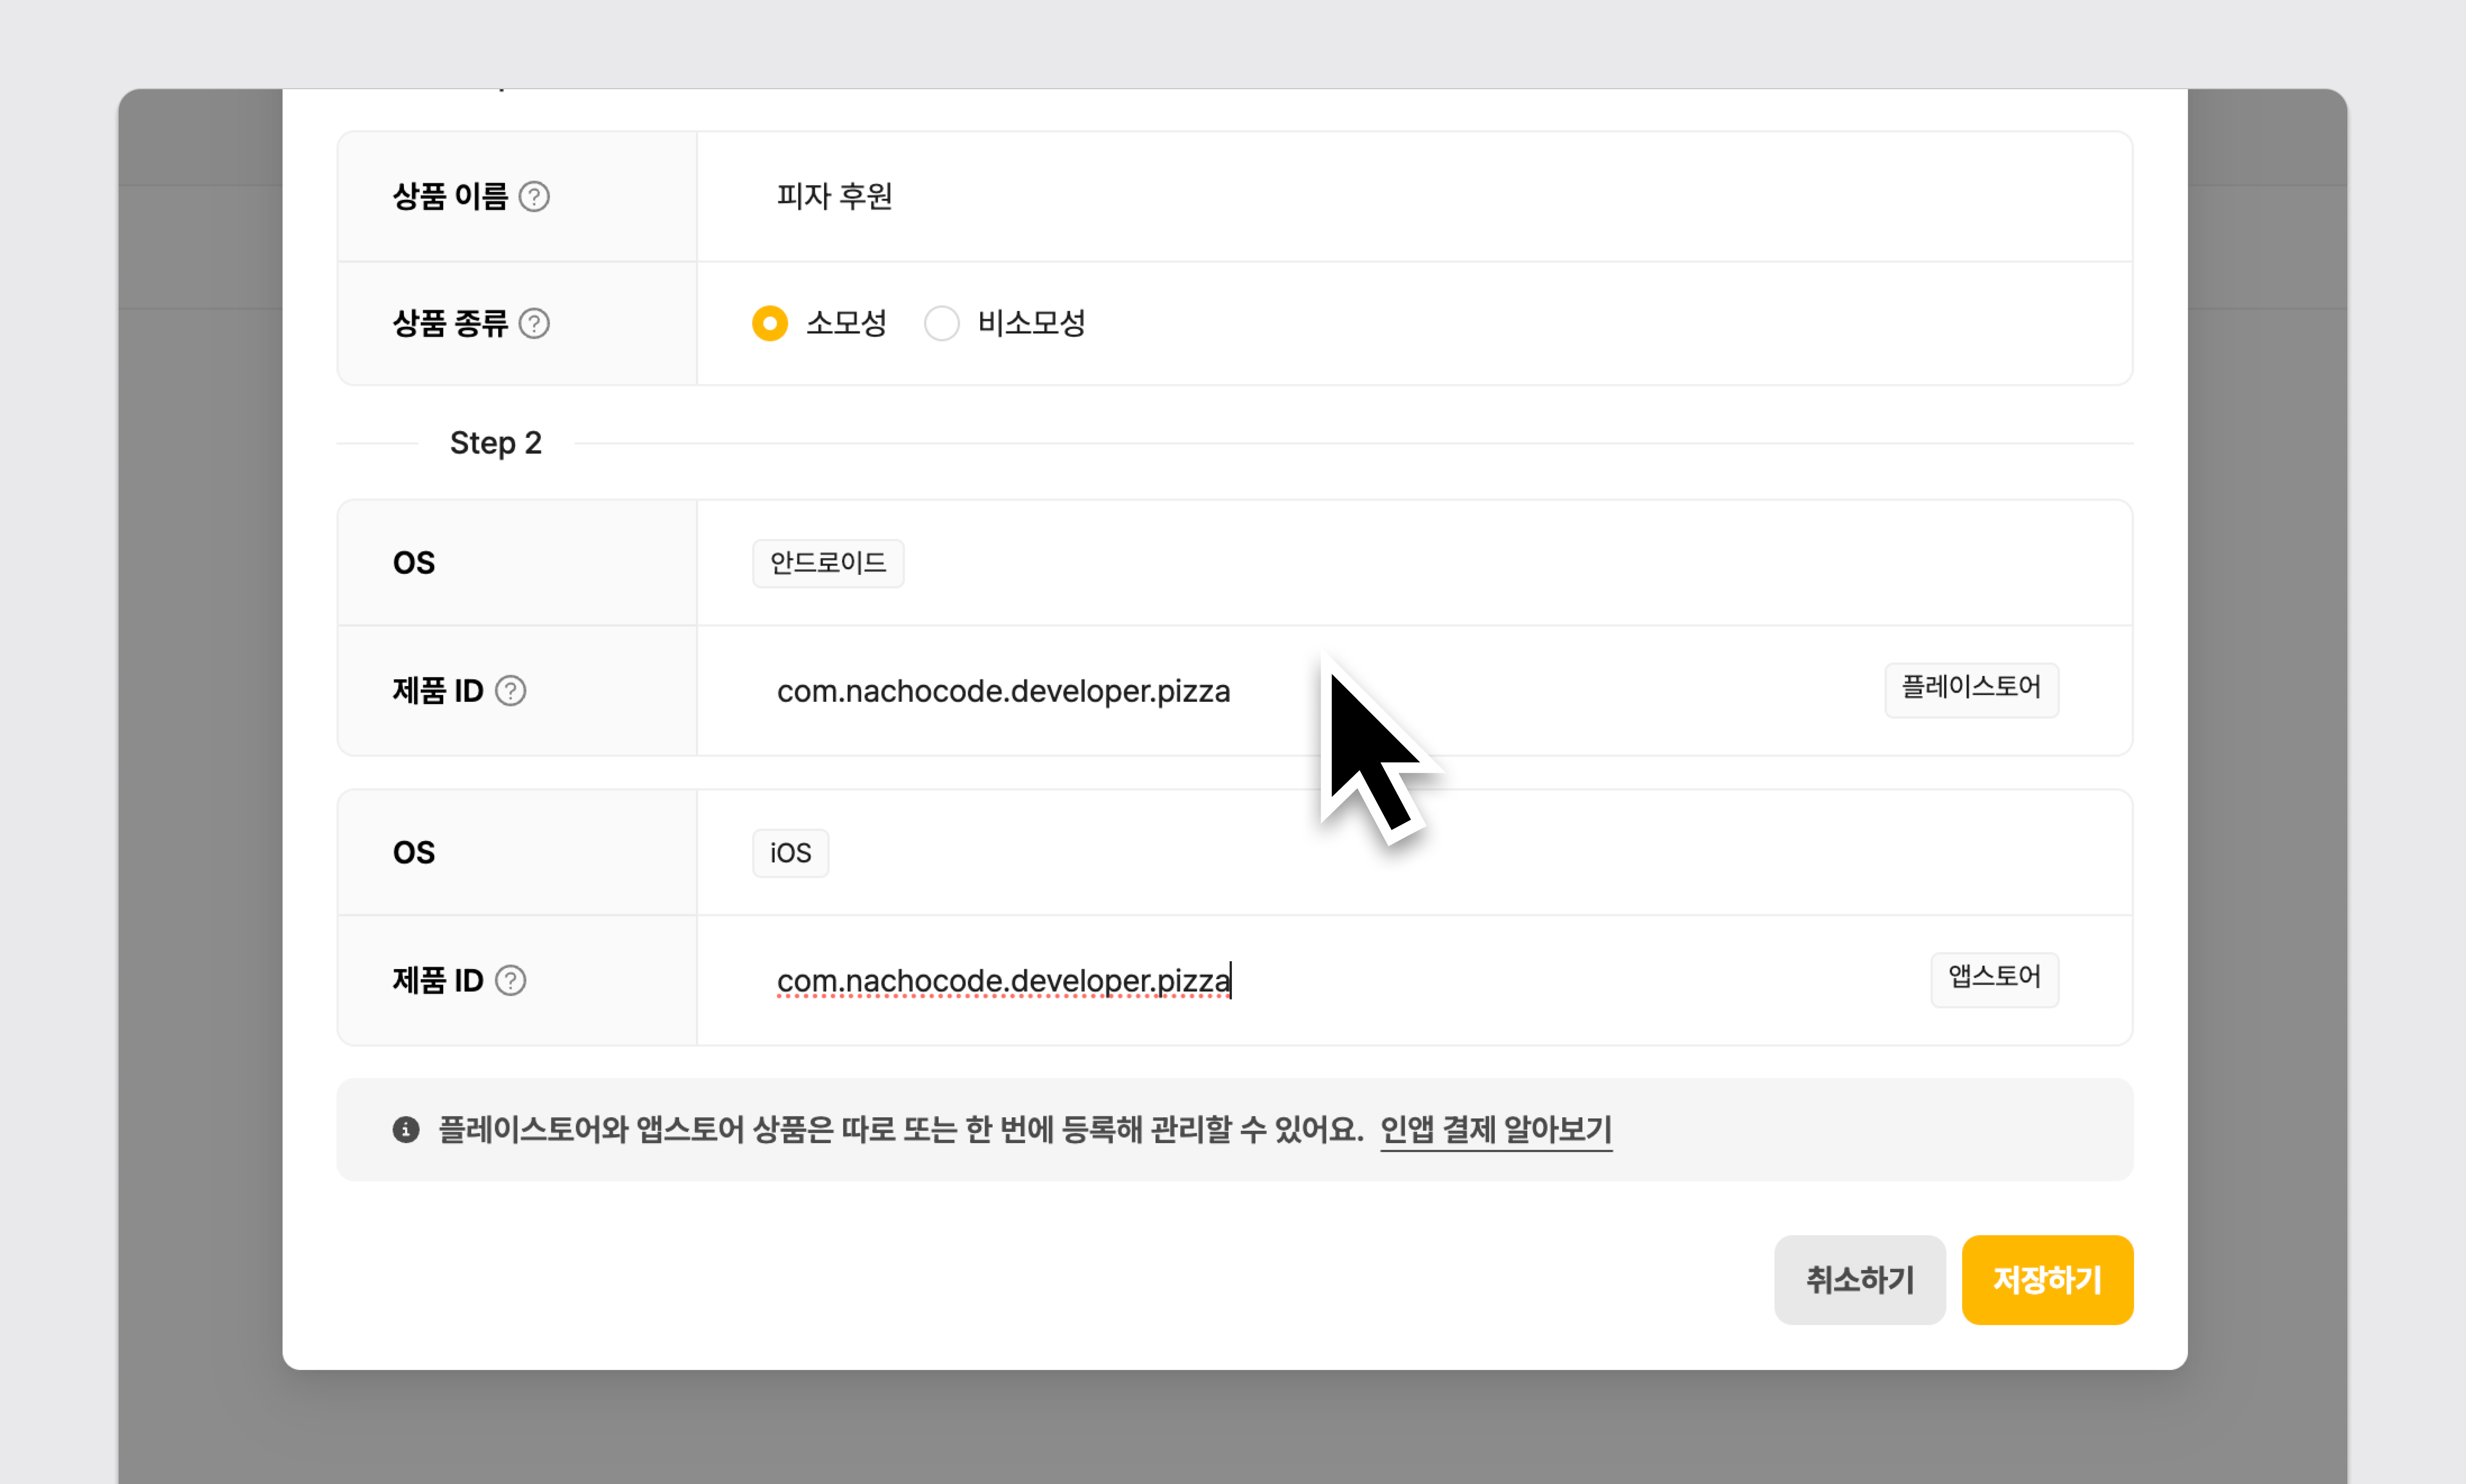Click help icon next to 상품 이름
Image resolution: width=2466 pixels, height=1484 pixels.
click(x=534, y=196)
